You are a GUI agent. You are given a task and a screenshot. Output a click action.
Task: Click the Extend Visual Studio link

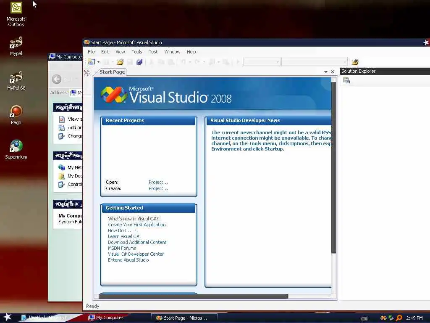(128, 260)
